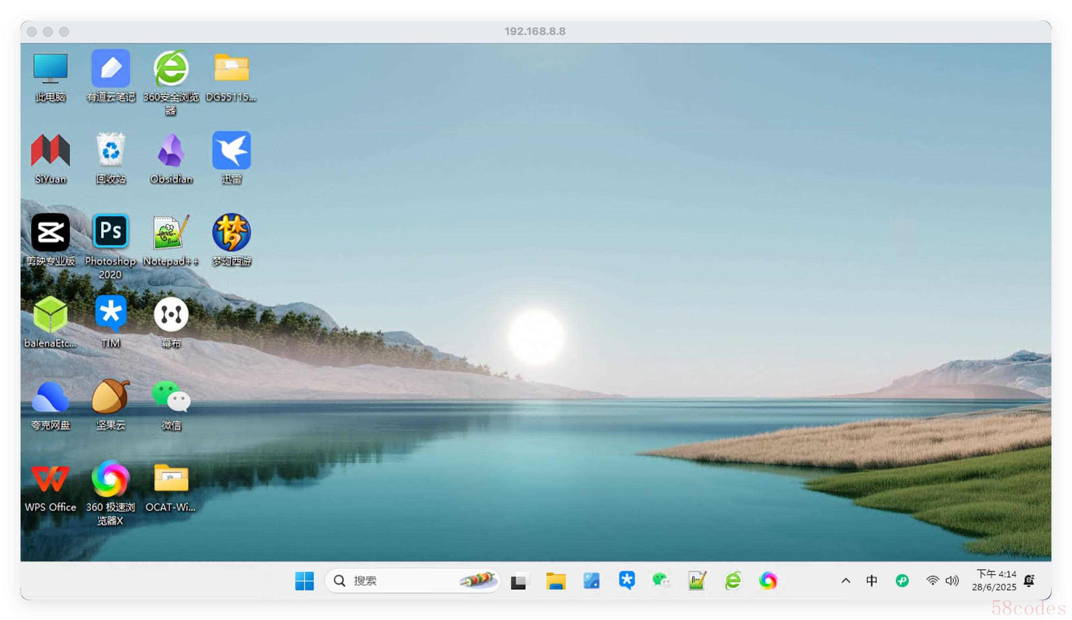Open the clock showing 下午 4:14
This screenshot has width=1072, height=620.
pos(994,581)
